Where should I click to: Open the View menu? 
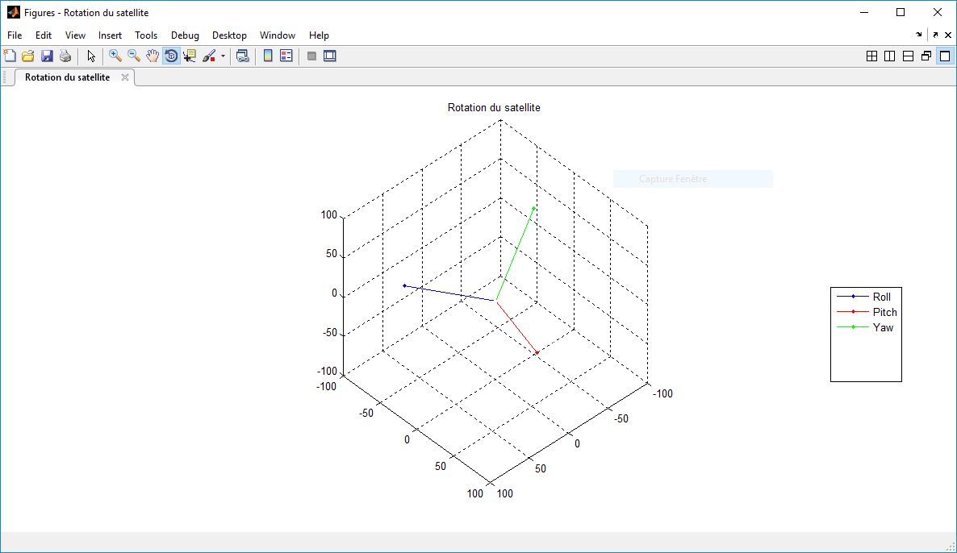pyautogui.click(x=75, y=35)
